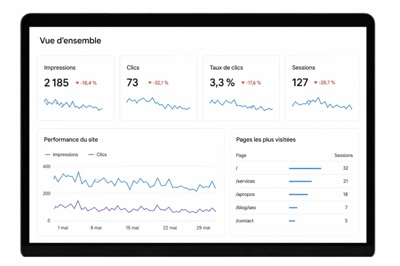Open the Impressions metric card
The width and height of the screenshot is (400, 266).
[x=76, y=88]
